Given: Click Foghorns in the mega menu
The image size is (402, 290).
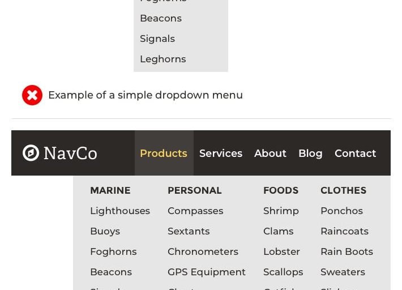Looking at the screenshot, I should tap(113, 251).
